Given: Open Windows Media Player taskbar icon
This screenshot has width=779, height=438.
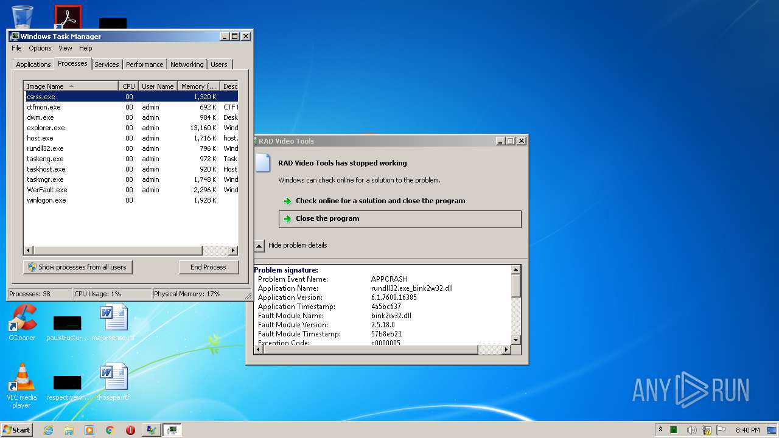Looking at the screenshot, I should pyautogui.click(x=89, y=430).
